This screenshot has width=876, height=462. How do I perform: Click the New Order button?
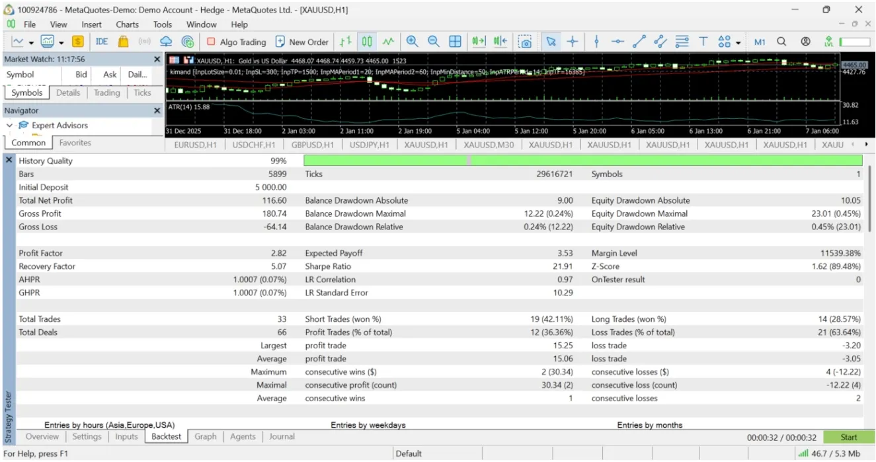pos(301,42)
